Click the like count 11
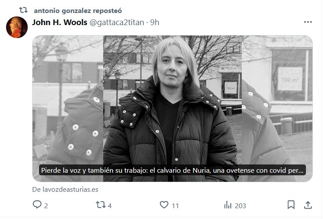 [x=175, y=206]
